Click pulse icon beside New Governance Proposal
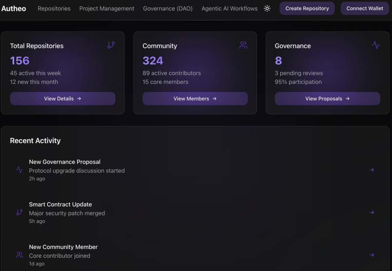The image size is (392, 271). coord(20,170)
